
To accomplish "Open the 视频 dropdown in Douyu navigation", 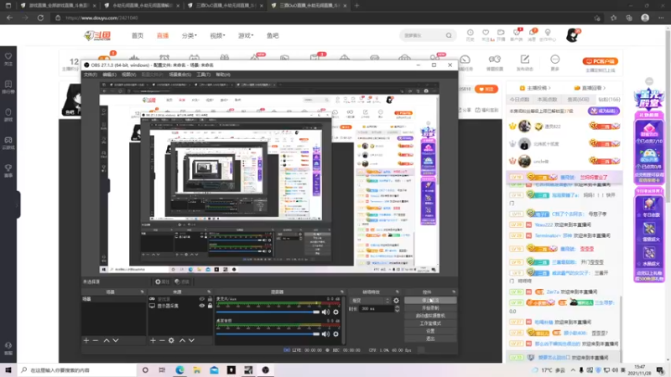I will (x=217, y=35).
